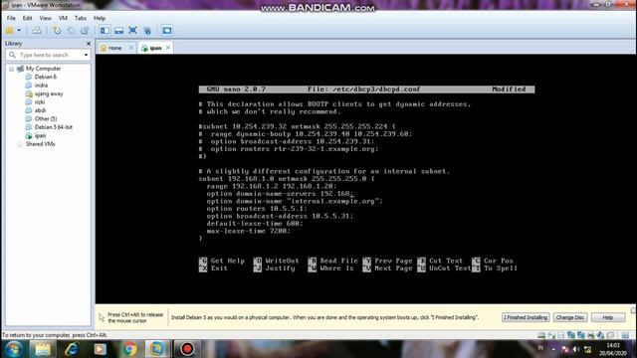Viewport: 637px width, 358px height.
Task: Open the Tabs menu
Action: [81, 18]
